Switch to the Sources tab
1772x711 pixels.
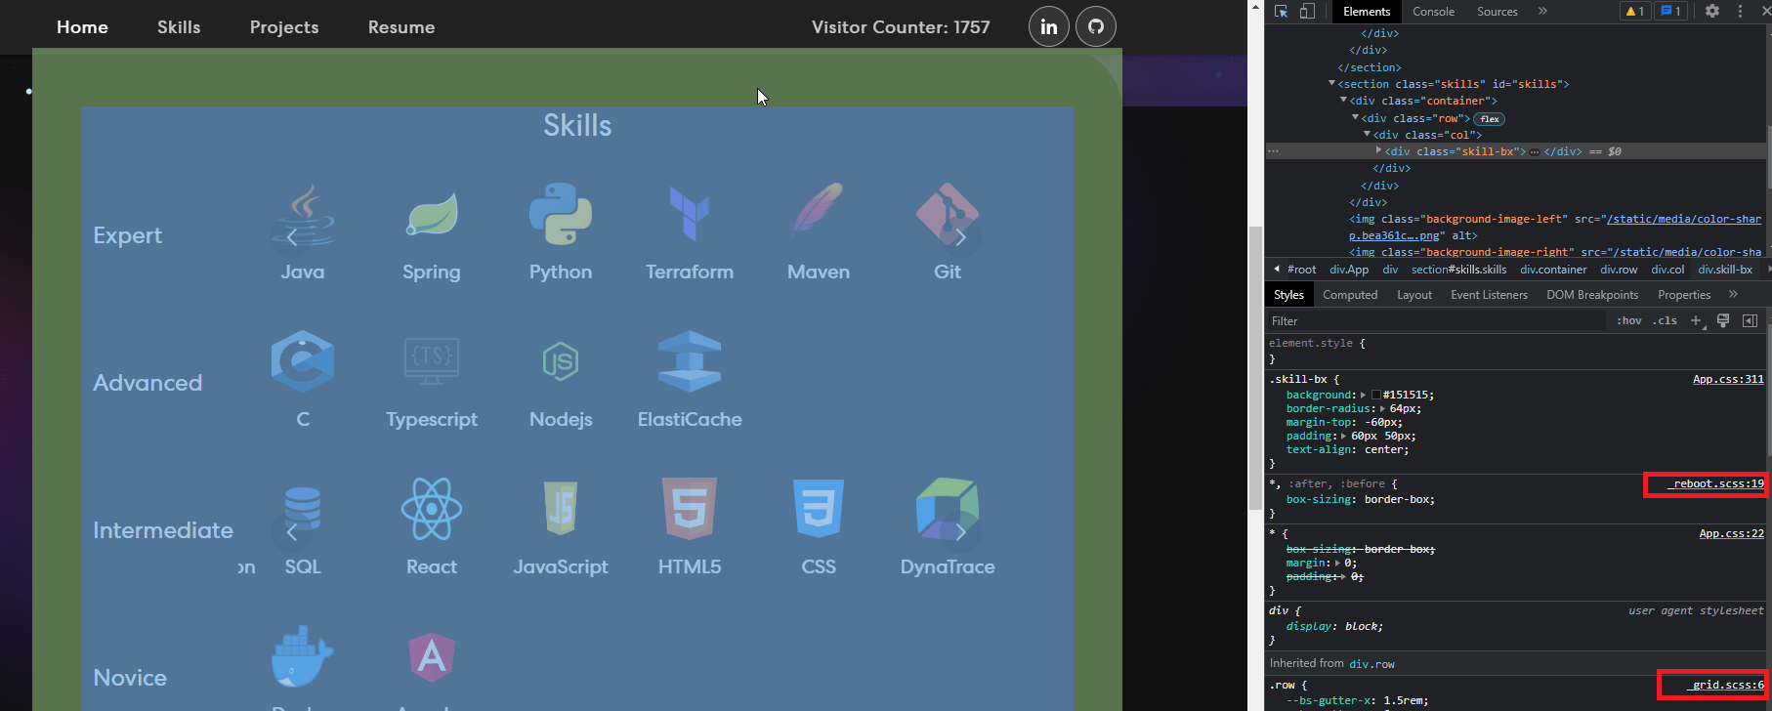tap(1497, 11)
